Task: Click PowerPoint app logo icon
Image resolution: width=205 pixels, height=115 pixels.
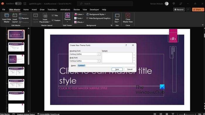Action: tap(2, 4)
